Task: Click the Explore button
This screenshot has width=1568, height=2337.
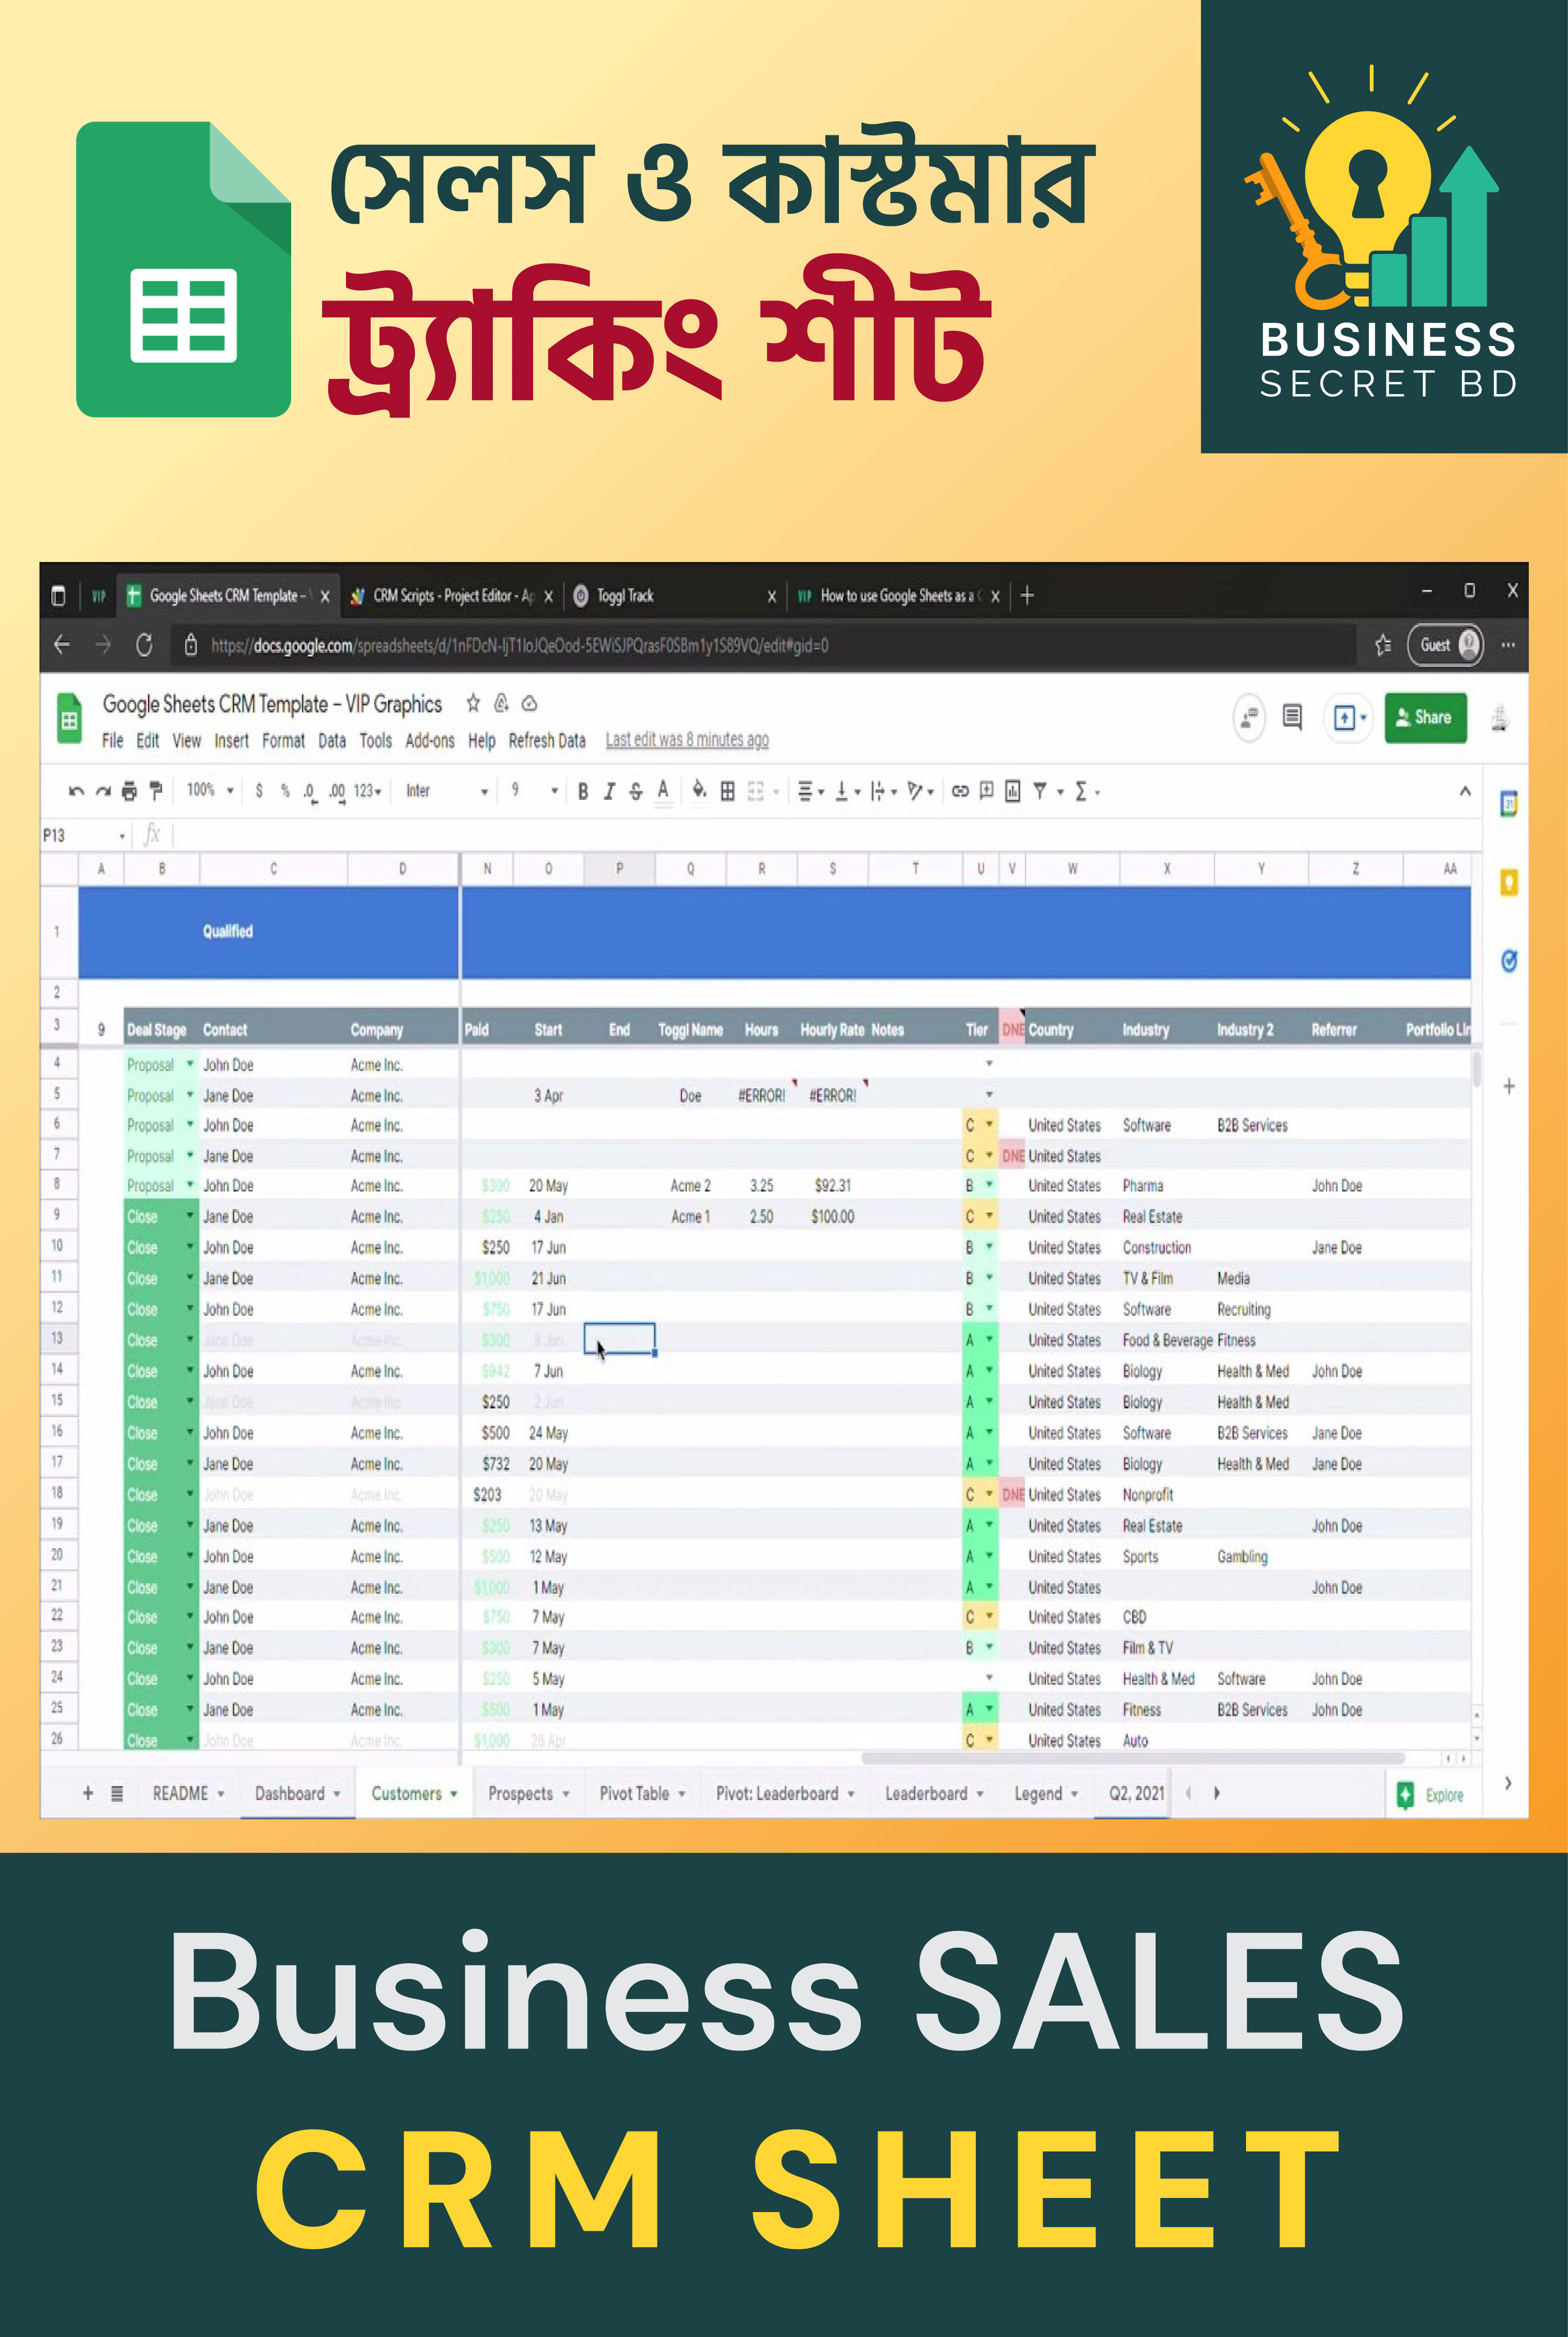Action: [x=1432, y=1793]
